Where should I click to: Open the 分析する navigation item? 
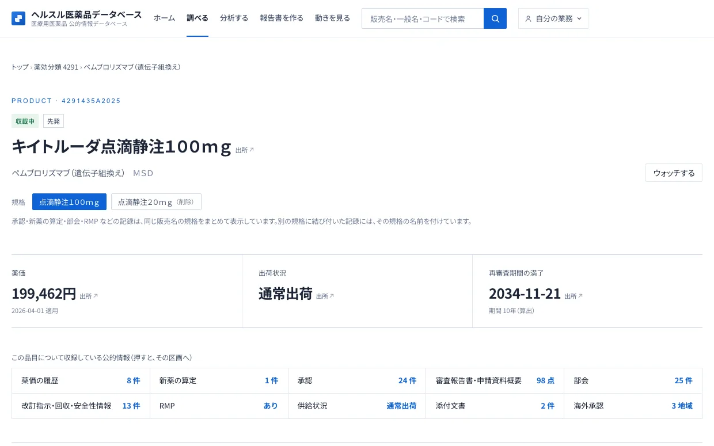tap(234, 18)
